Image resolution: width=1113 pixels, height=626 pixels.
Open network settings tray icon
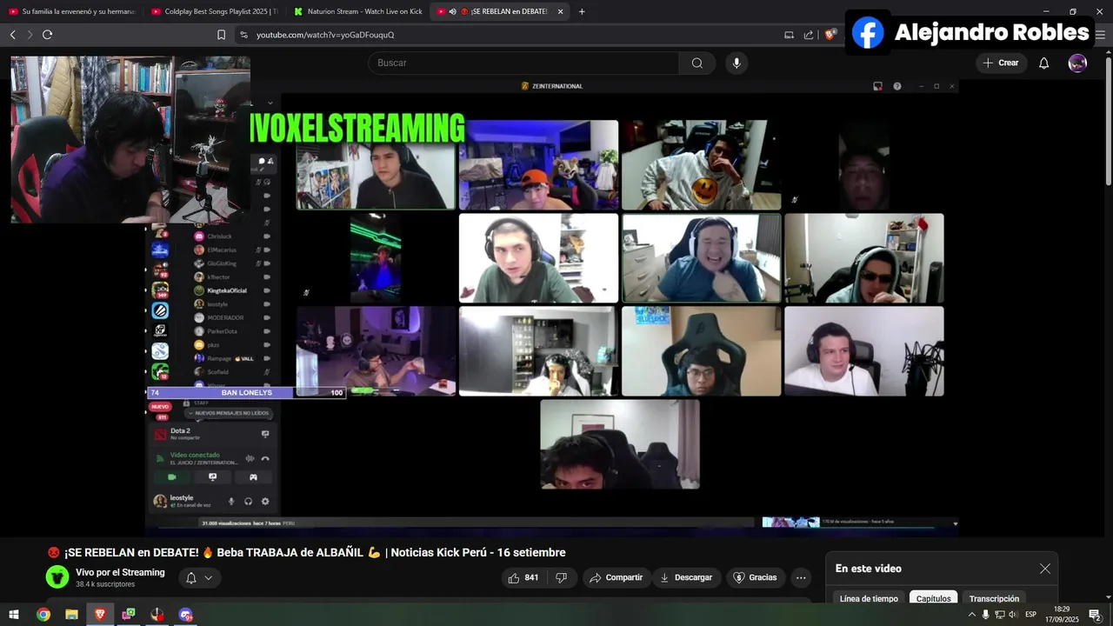pos(1000,615)
